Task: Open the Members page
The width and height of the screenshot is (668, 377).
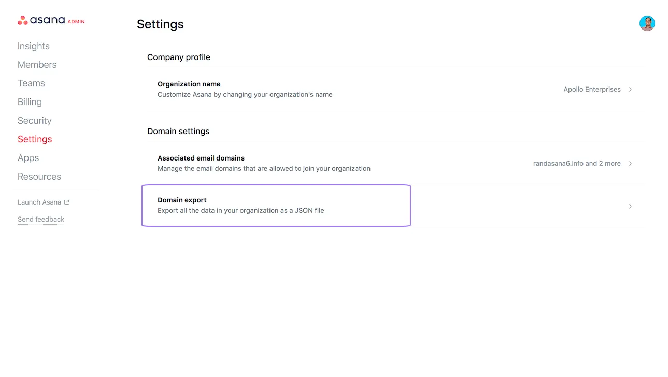Action: tap(37, 65)
